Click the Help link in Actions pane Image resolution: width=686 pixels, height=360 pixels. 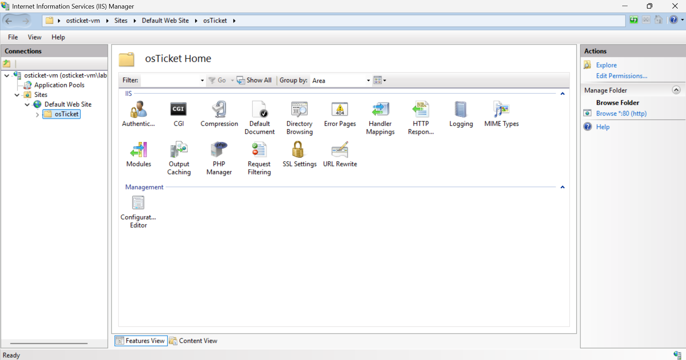(x=602, y=127)
